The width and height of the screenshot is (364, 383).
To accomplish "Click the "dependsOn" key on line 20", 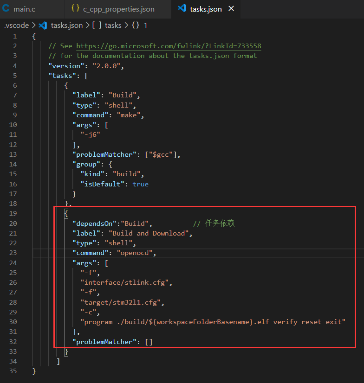I will (94, 223).
